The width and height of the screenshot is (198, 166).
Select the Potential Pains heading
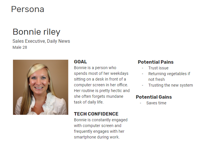point(155,62)
